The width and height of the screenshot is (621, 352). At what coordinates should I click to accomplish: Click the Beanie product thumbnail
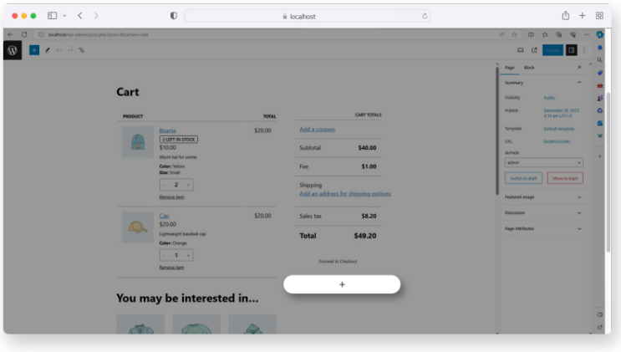point(138,142)
